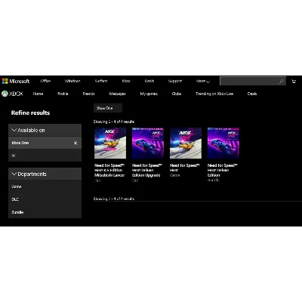Viewport: 302px width, 302px height.
Task: Click the lower Showing results text
Action: [114, 199]
